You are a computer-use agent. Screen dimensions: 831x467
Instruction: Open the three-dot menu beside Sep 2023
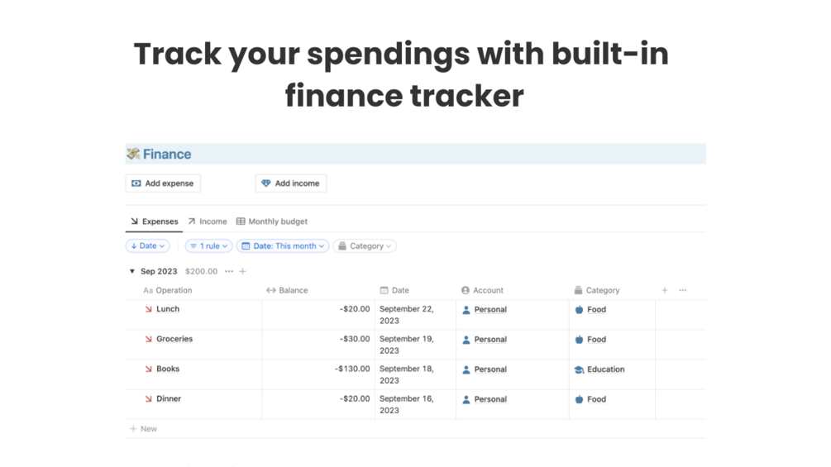coord(229,271)
